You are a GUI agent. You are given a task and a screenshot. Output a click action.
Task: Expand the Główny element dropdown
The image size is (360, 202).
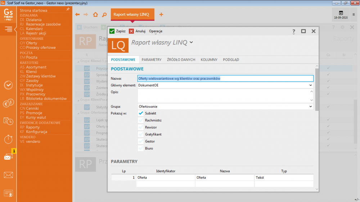[310, 85]
